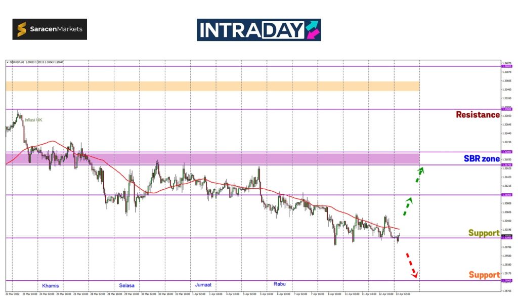Click the dark red Resistance label
This screenshot has height=297, width=518.
(478, 115)
